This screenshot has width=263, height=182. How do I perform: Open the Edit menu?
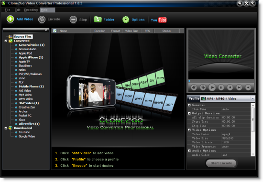click(17, 10)
